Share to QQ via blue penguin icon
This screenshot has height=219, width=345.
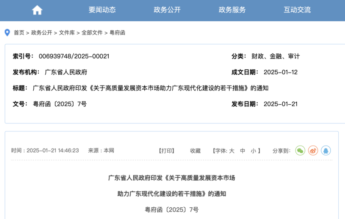(x=326, y=151)
